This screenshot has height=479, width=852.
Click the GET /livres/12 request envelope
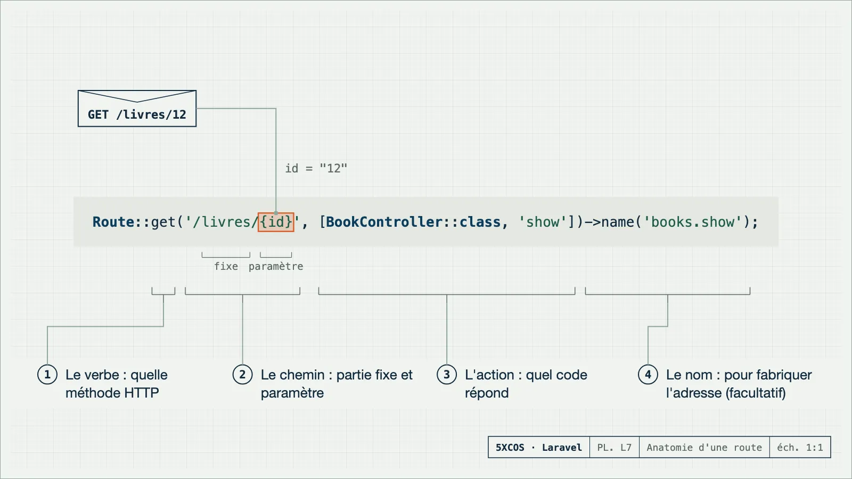click(x=137, y=109)
